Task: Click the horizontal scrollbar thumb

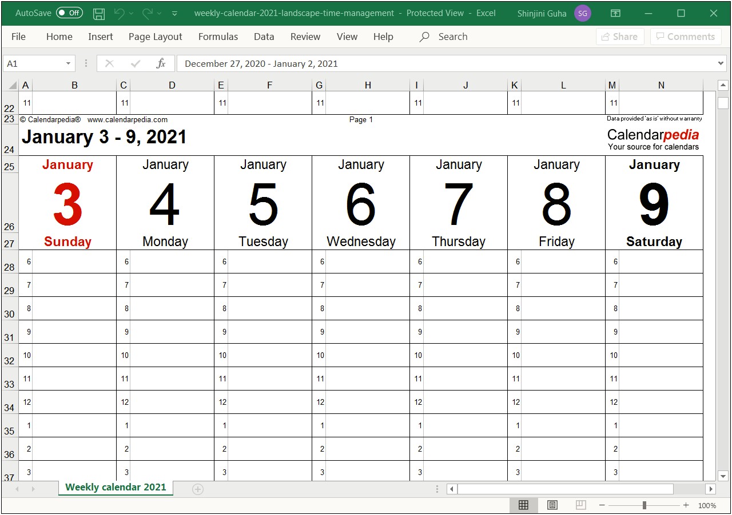Action: point(566,489)
